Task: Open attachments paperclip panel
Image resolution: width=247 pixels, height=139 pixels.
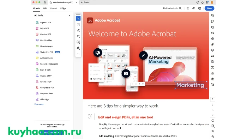Action: click(212, 44)
